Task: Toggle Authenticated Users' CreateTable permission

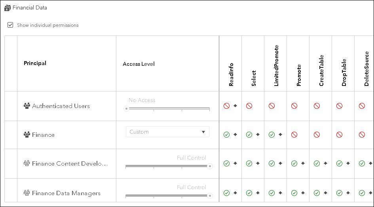Action: click(x=317, y=106)
